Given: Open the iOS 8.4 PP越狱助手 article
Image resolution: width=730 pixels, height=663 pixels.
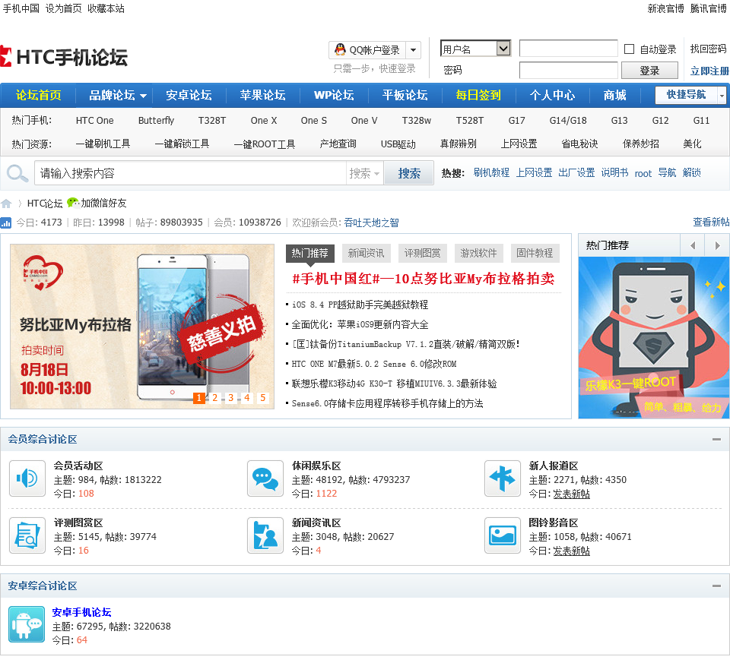Looking at the screenshot, I should coord(360,305).
